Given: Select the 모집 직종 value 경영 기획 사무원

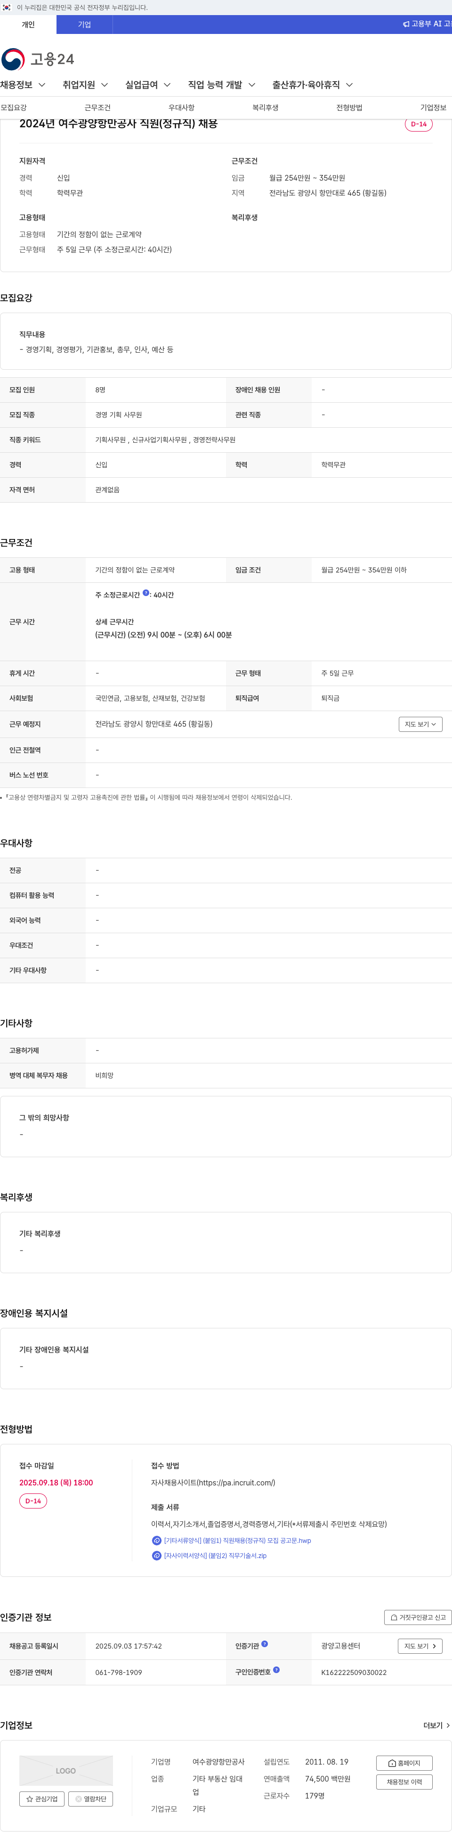Looking at the screenshot, I should (119, 414).
